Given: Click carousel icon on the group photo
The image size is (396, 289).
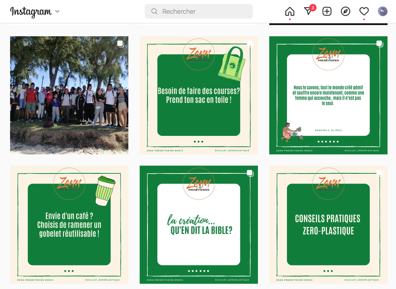Looking at the screenshot, I should 121,43.
